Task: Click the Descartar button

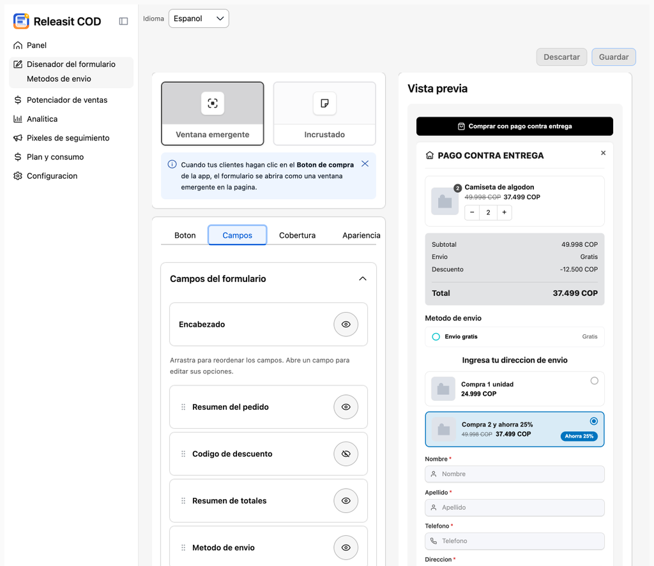Action: point(561,57)
